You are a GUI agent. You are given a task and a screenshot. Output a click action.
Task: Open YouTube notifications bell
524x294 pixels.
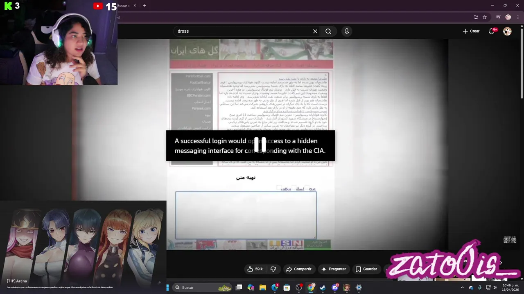coord(492,31)
